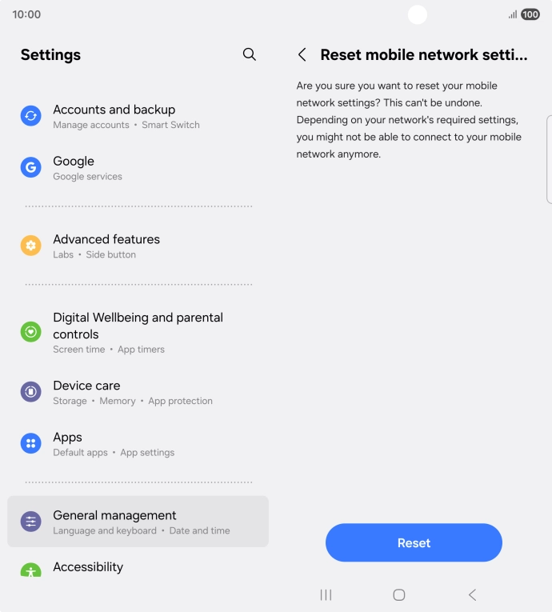Select Advanced features in settings list
552x612 pixels.
coord(138,246)
